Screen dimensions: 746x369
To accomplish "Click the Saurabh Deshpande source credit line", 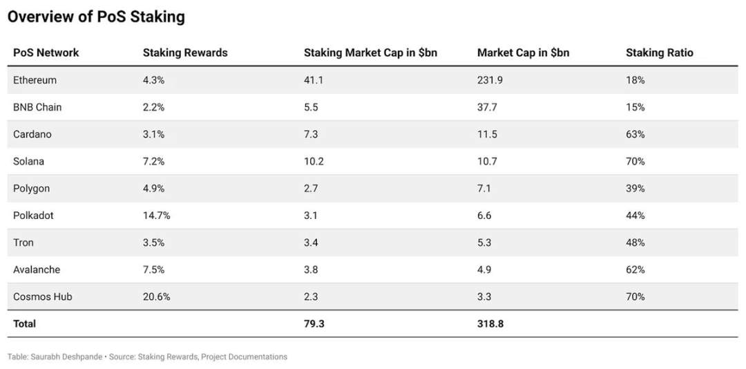I will pyautogui.click(x=147, y=357).
